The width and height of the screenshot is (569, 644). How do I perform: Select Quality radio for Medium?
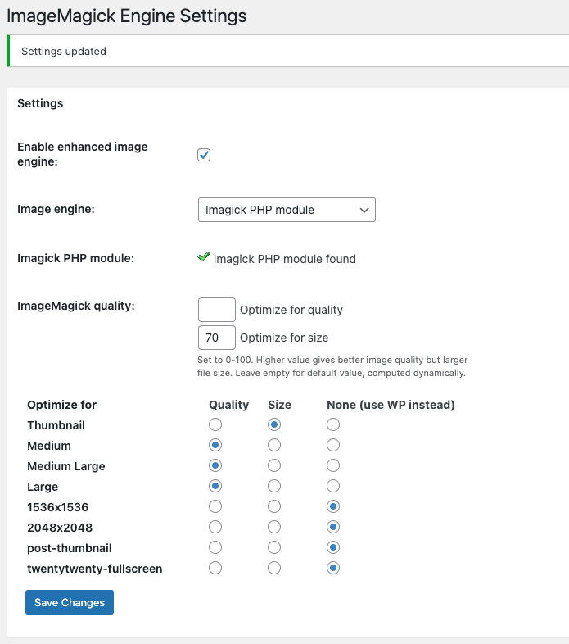tap(215, 445)
